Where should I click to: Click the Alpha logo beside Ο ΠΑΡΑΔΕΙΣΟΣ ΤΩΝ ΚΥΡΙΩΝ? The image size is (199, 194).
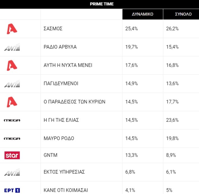(x=12, y=102)
